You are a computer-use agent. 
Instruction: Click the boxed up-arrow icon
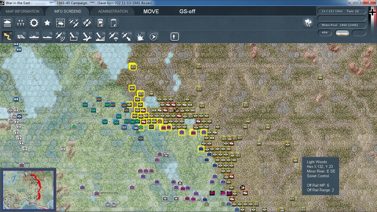[x=174, y=36]
